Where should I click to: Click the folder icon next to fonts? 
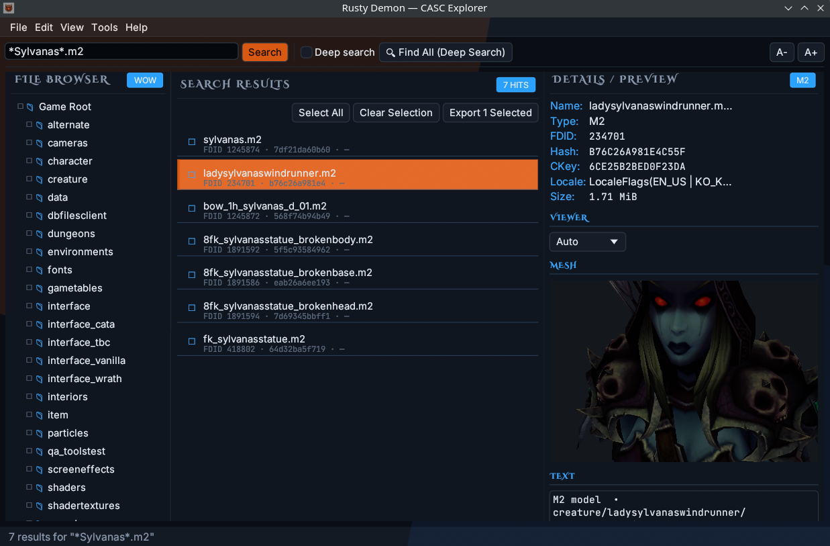coord(39,270)
